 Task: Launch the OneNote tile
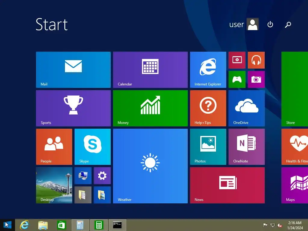(247, 147)
